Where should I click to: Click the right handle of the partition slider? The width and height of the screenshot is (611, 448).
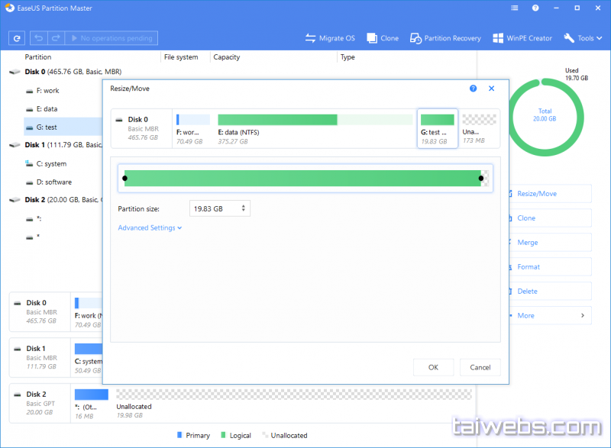[x=481, y=179]
